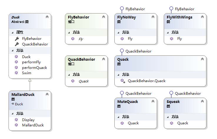217x139 pixels.
Task: Select the MallardDuck constructor method entry
Action: click(x=33, y=125)
